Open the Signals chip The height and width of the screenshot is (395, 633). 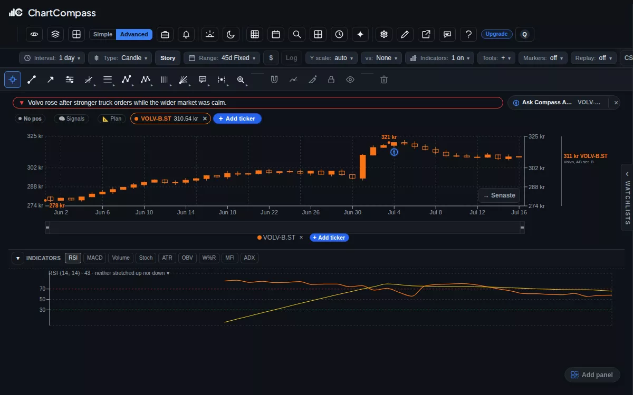(72, 119)
